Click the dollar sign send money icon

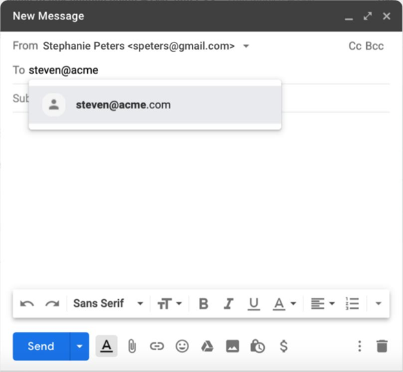[284, 346]
